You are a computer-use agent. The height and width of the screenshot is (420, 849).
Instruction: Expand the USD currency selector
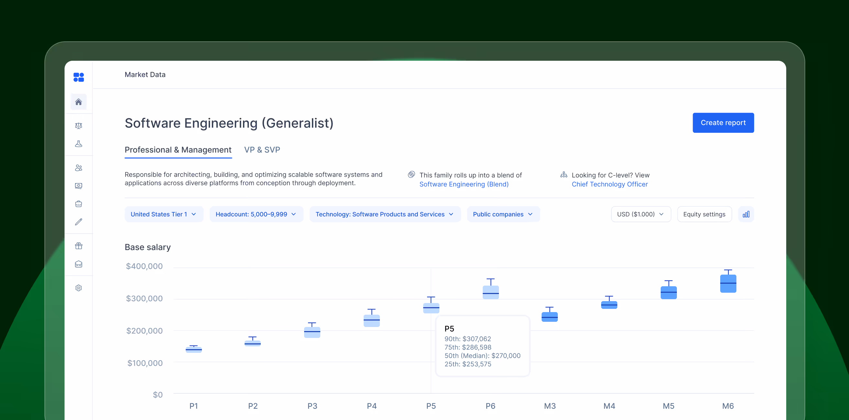640,214
